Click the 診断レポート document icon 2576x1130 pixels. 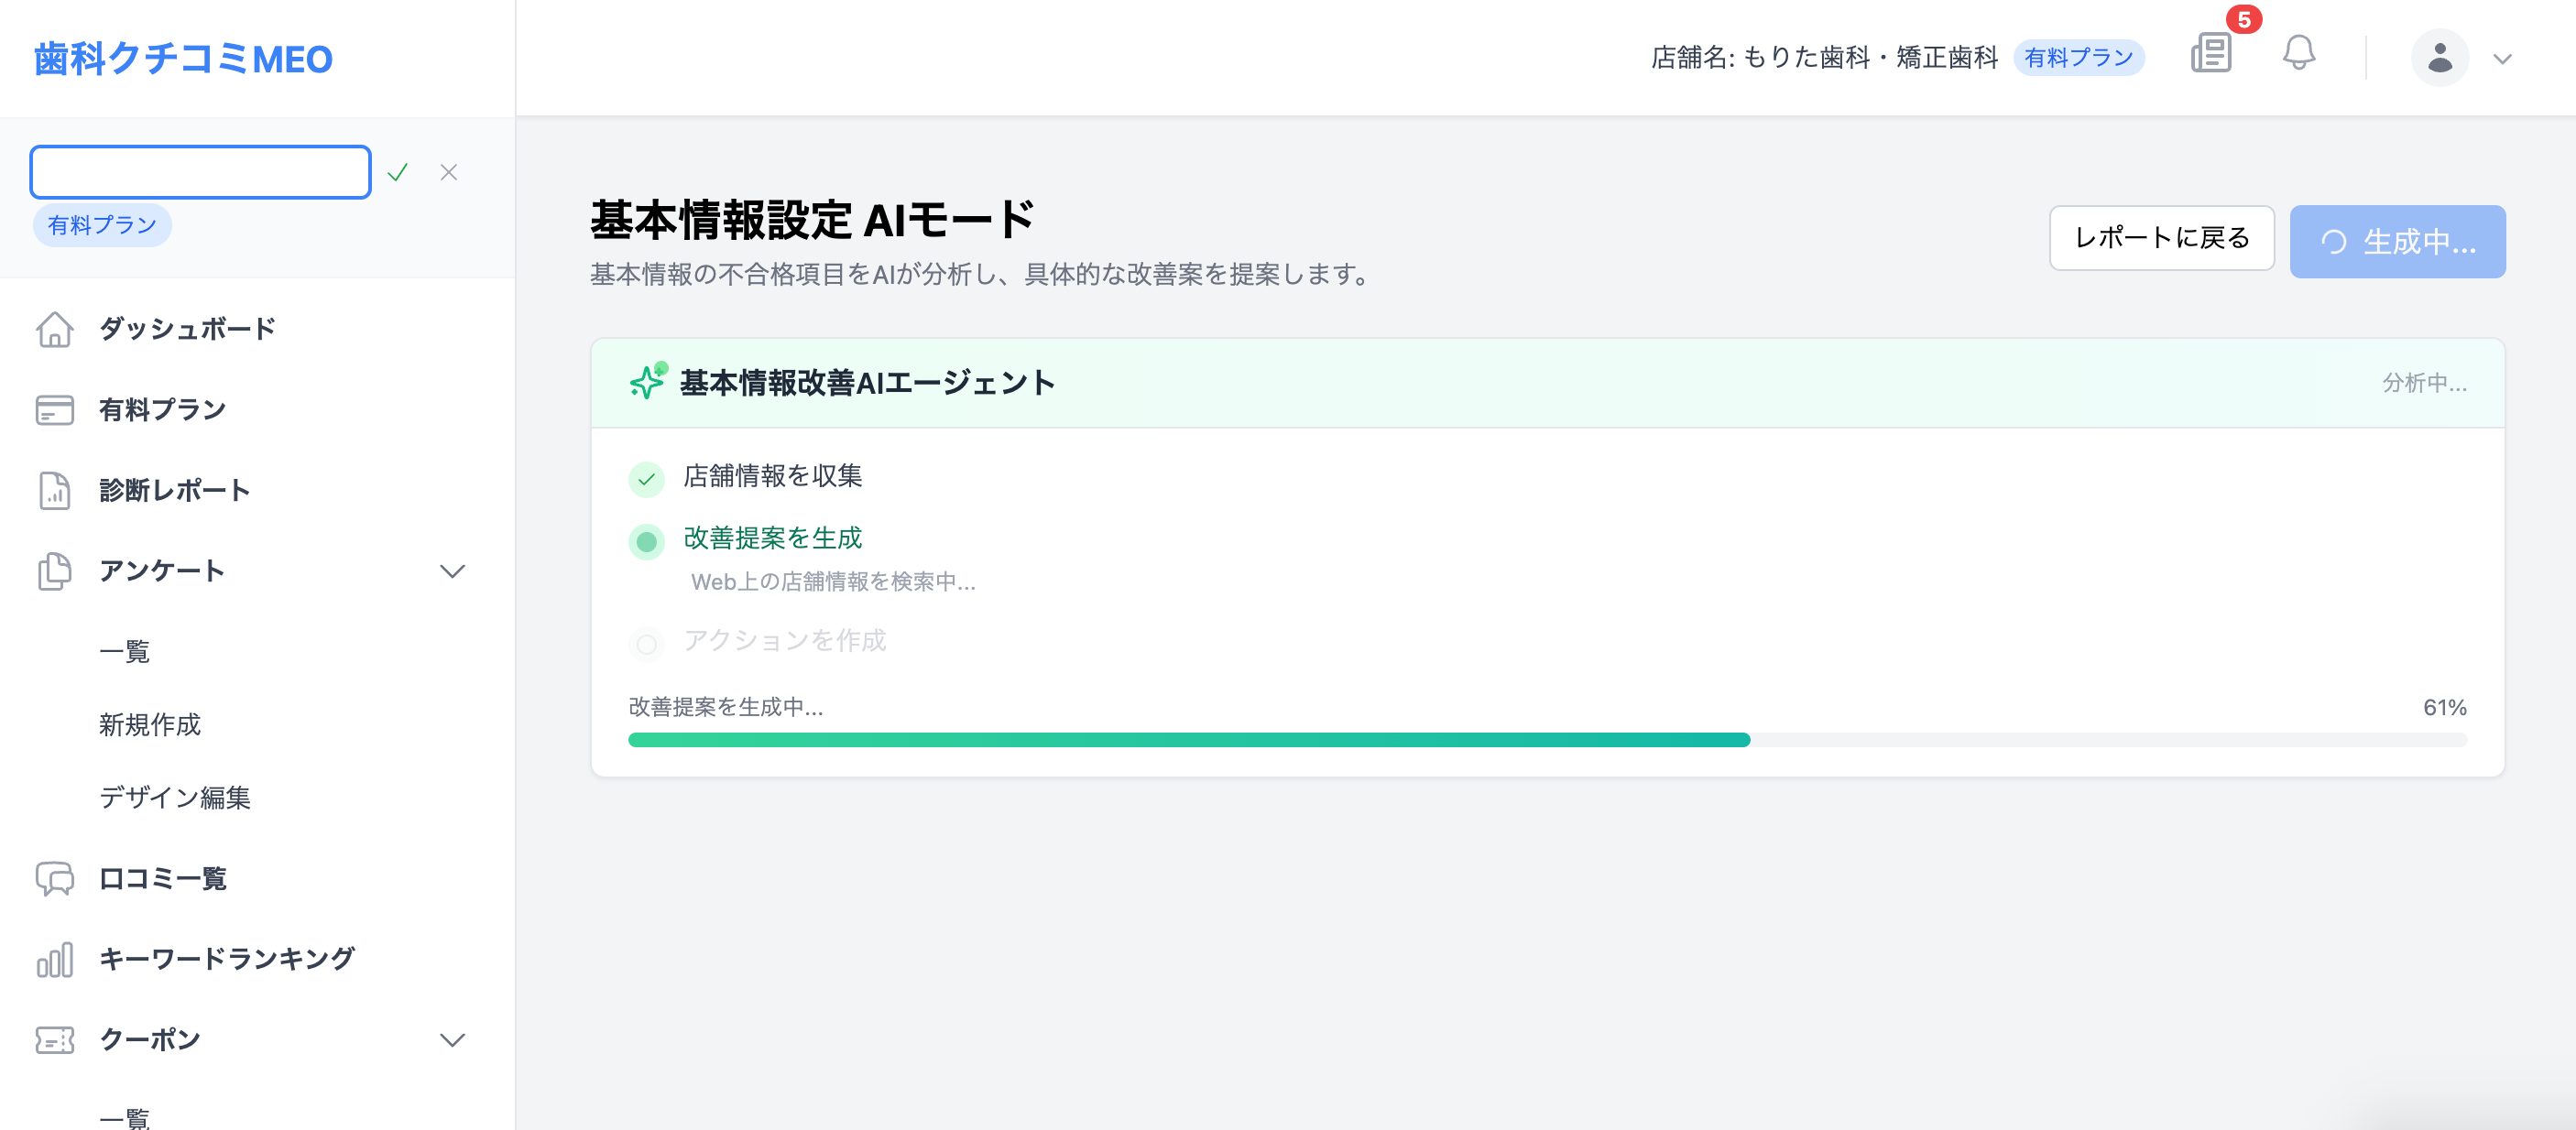coord(55,490)
